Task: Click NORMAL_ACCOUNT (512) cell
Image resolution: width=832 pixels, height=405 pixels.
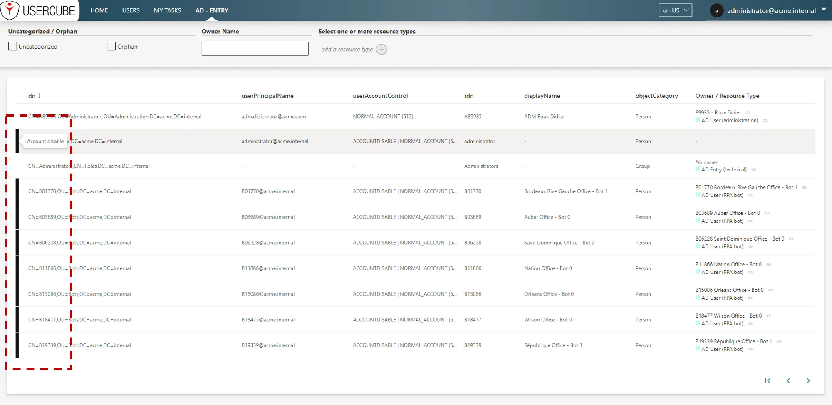Action: click(x=383, y=117)
